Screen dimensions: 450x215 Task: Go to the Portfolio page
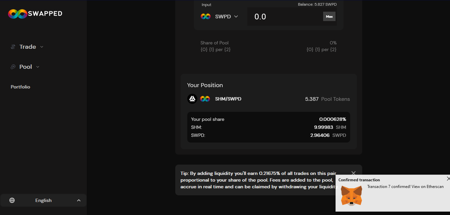[20, 87]
